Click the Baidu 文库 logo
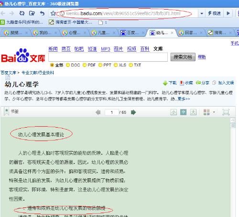This screenshot has height=217, width=239. point(23,55)
